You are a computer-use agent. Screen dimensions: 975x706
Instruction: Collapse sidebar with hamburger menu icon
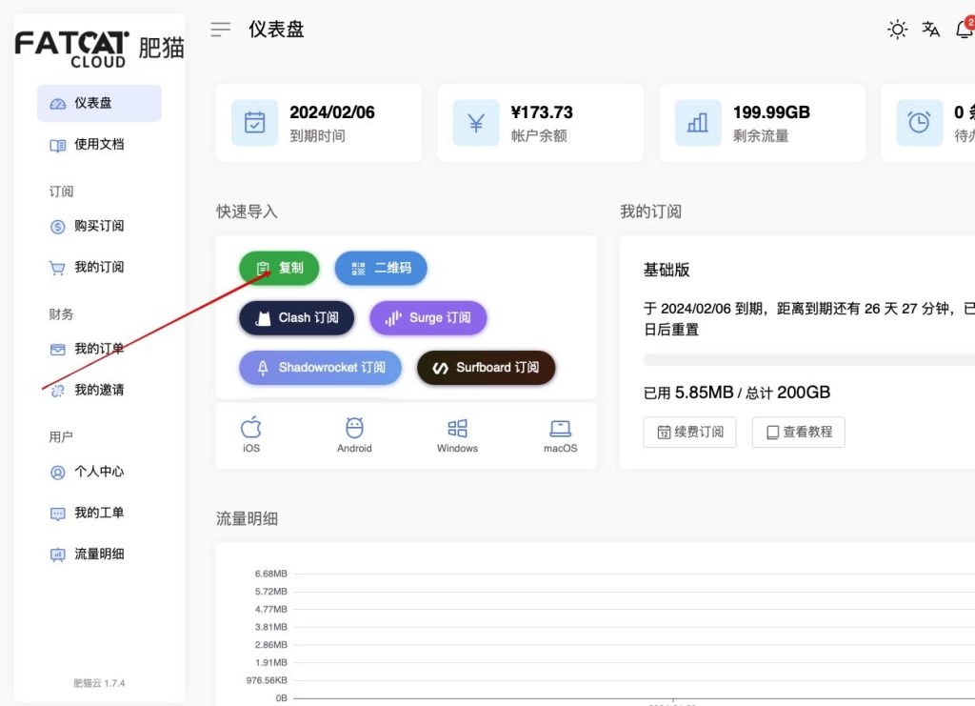pos(220,30)
